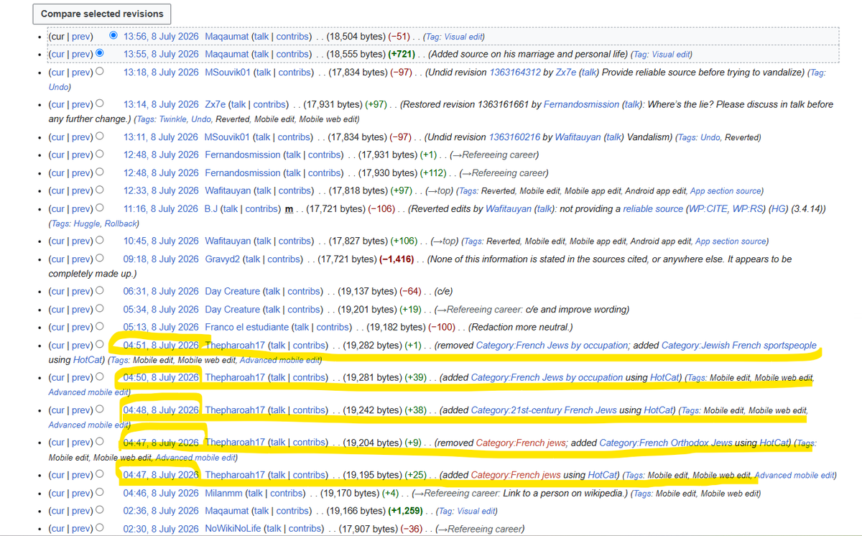Open the 09:18, 8 July 2026 revision
862x536 pixels.
coord(161,259)
